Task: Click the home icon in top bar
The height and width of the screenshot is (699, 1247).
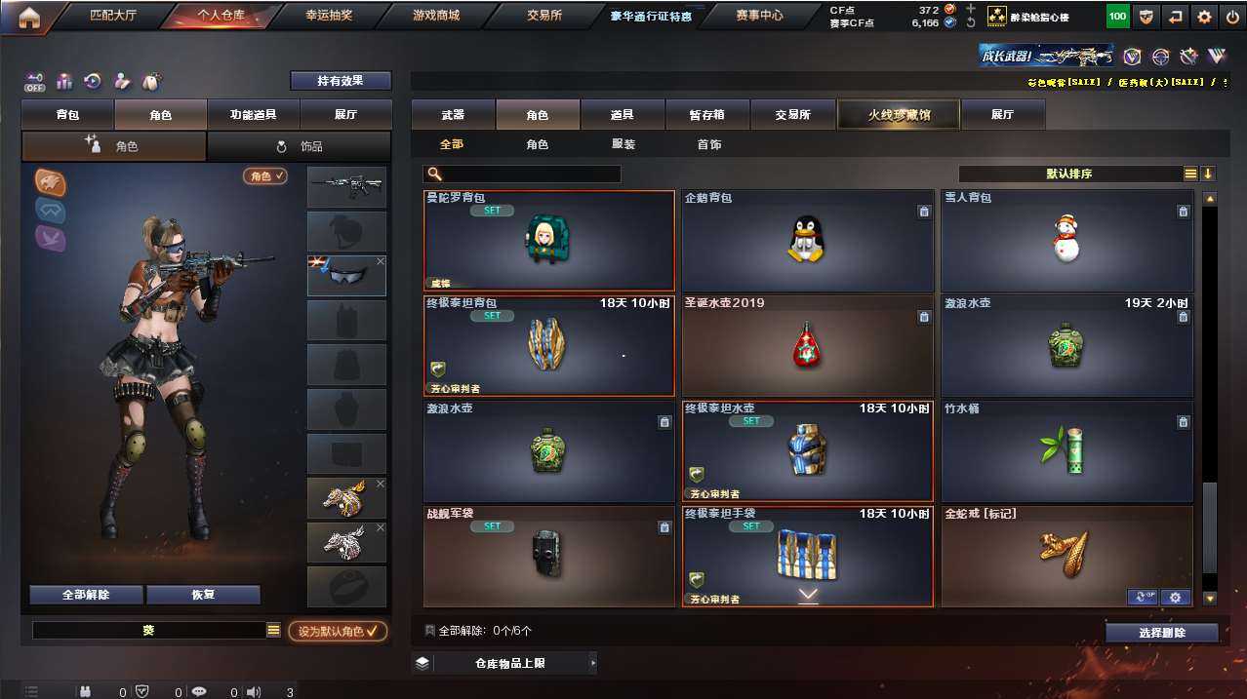Action: point(29,17)
